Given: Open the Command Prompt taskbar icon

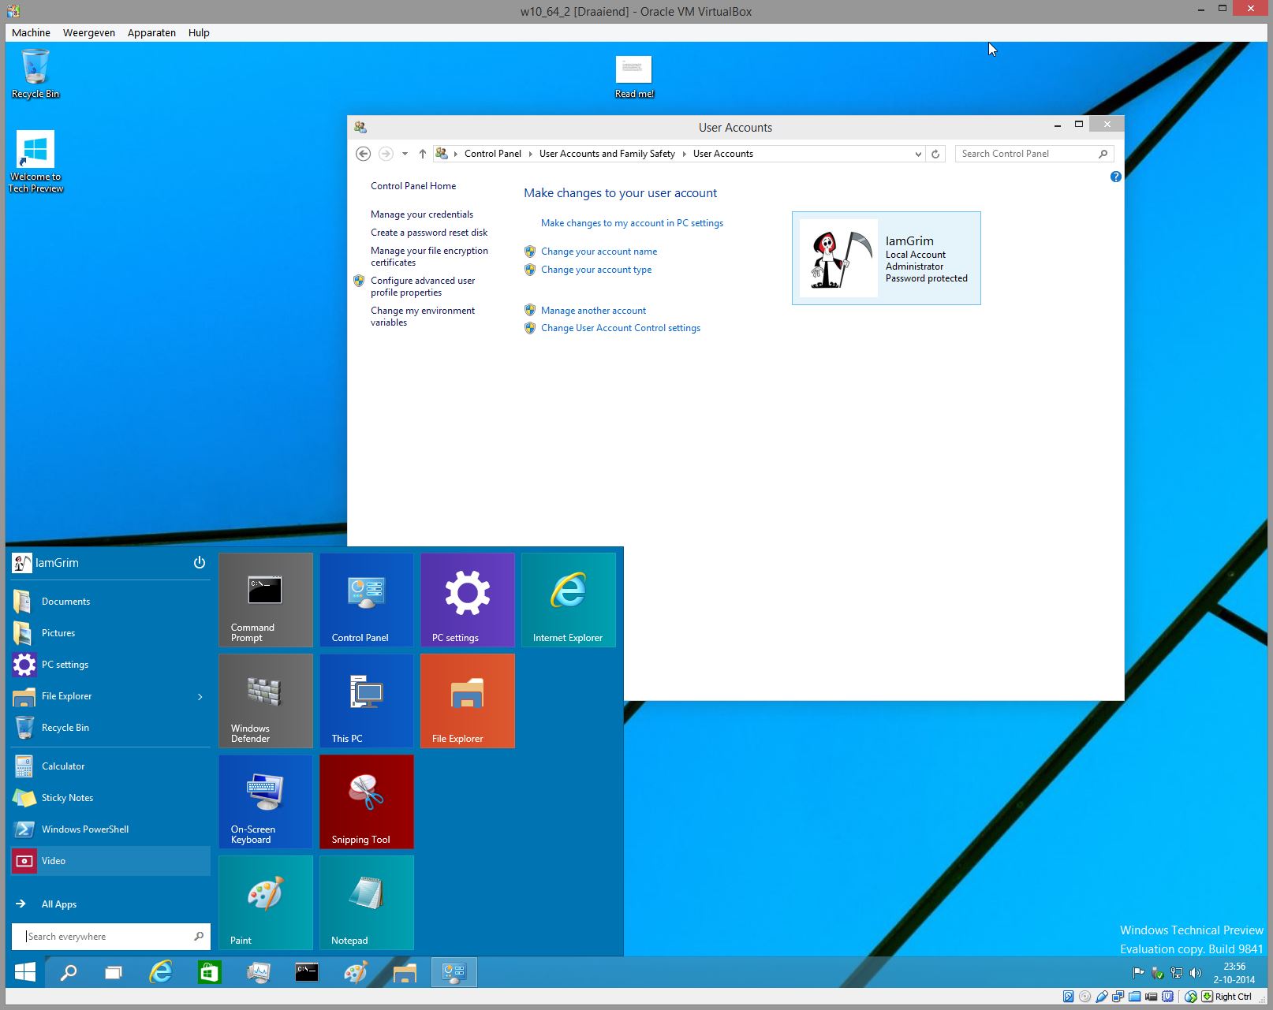Looking at the screenshot, I should click(x=307, y=972).
